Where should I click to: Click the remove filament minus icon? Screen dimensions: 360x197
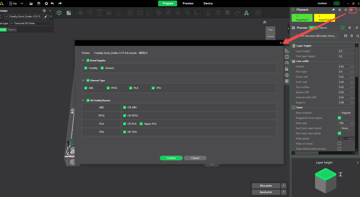pos(346,10)
